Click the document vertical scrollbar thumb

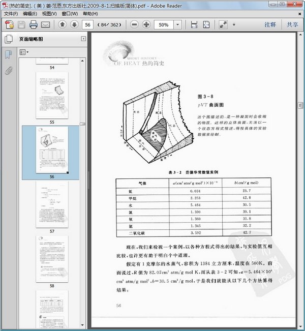tap(300, 105)
